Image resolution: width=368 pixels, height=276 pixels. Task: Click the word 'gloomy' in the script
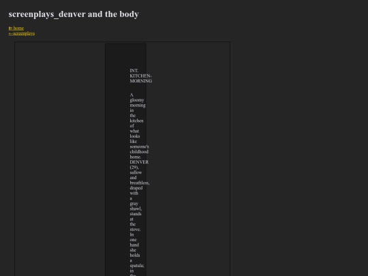137,100
